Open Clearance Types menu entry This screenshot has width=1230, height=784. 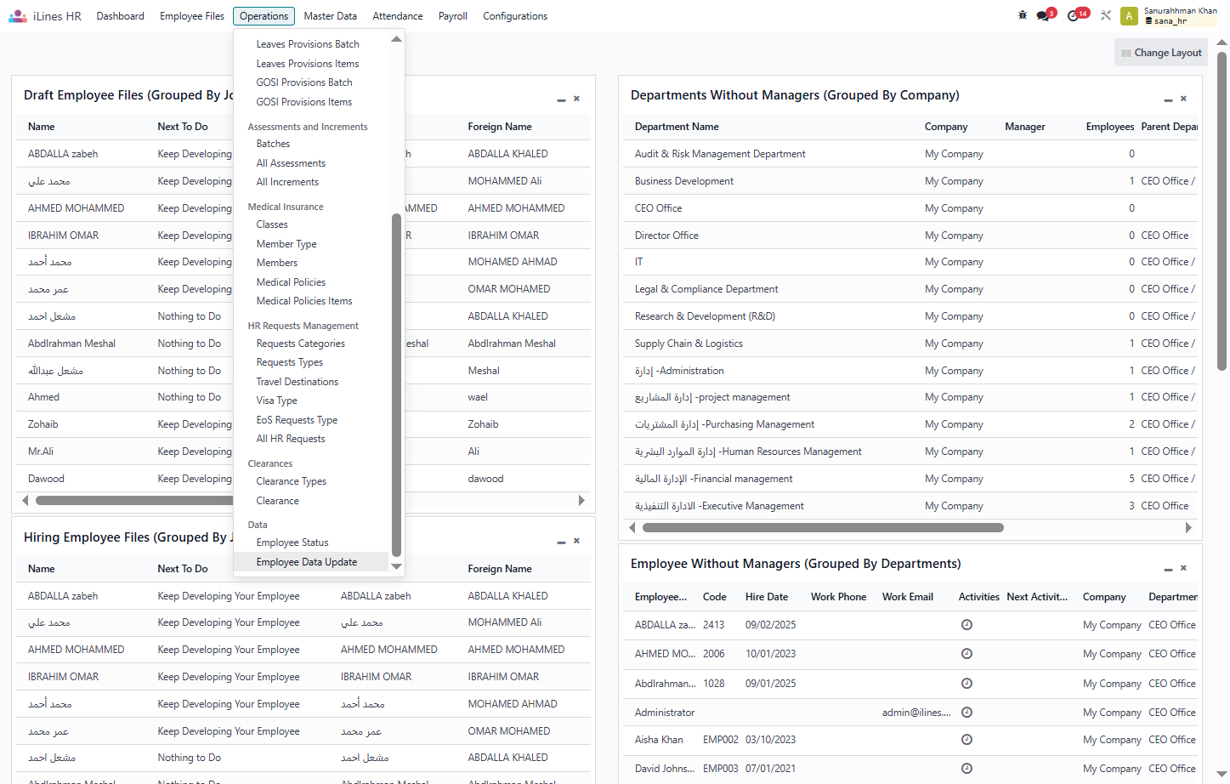pos(311,481)
